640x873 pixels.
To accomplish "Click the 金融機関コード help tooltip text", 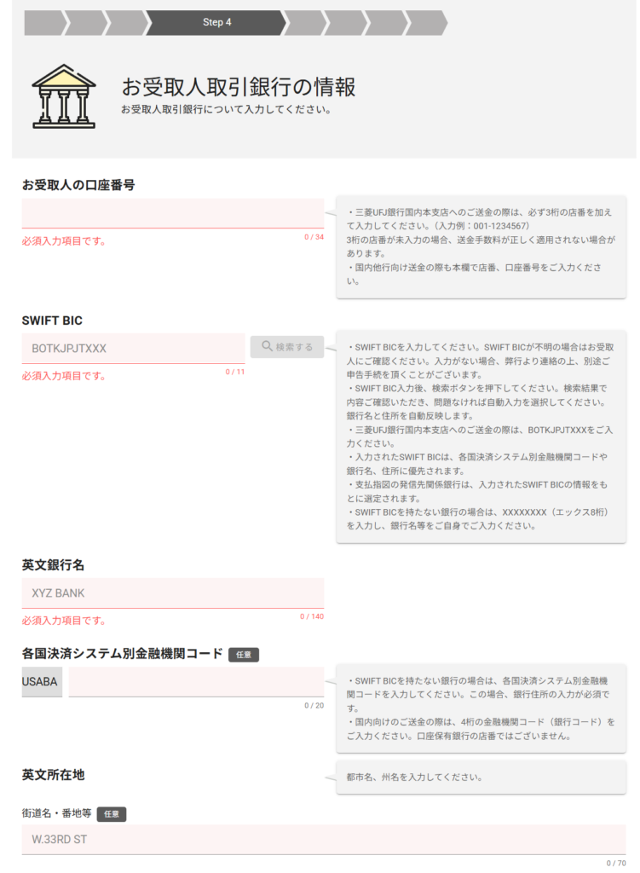I will (x=481, y=708).
